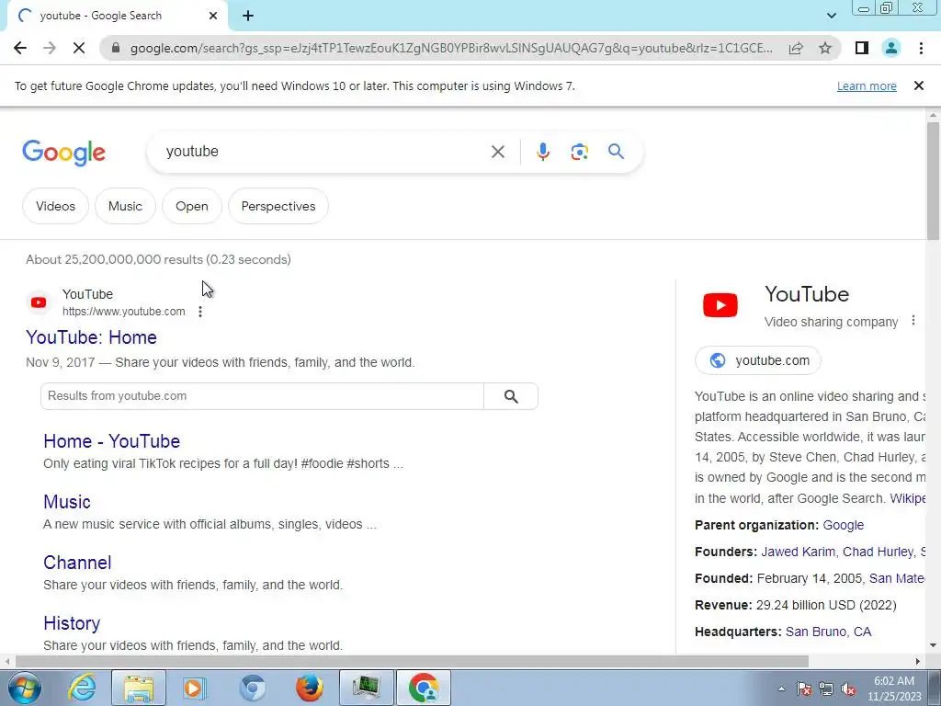Launch Firefox from the taskbar
The width and height of the screenshot is (941, 706).
pyautogui.click(x=309, y=688)
